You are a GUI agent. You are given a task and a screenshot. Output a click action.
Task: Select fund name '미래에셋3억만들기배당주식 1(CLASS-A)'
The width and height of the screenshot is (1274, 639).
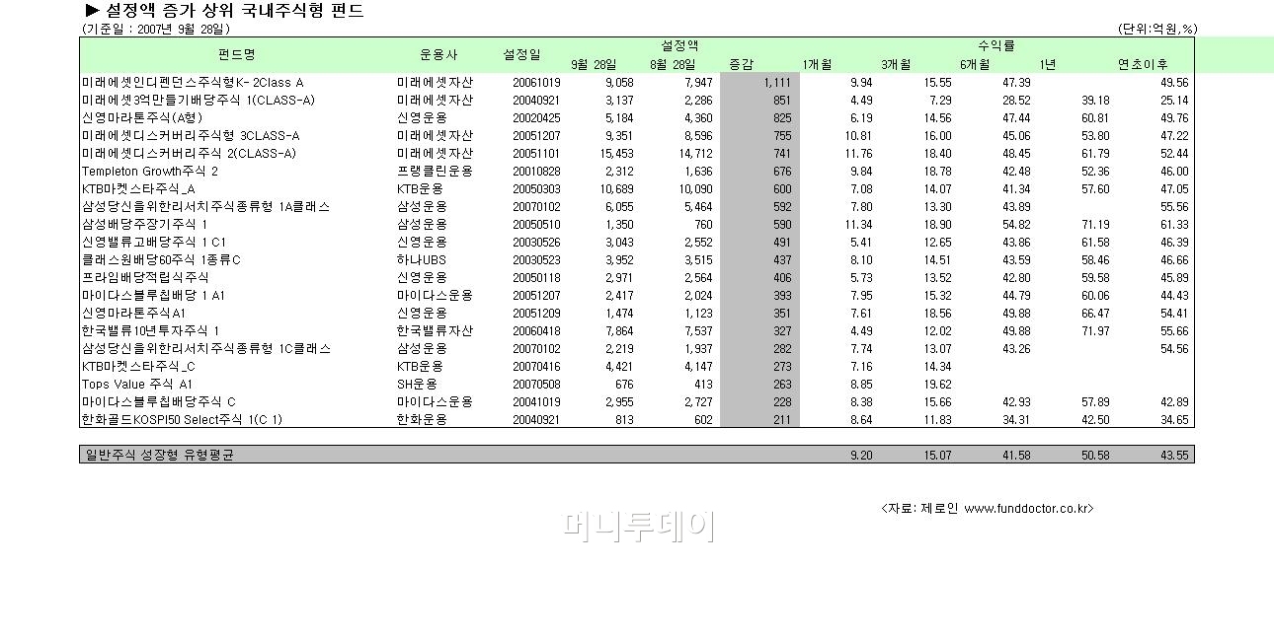[x=199, y=101]
